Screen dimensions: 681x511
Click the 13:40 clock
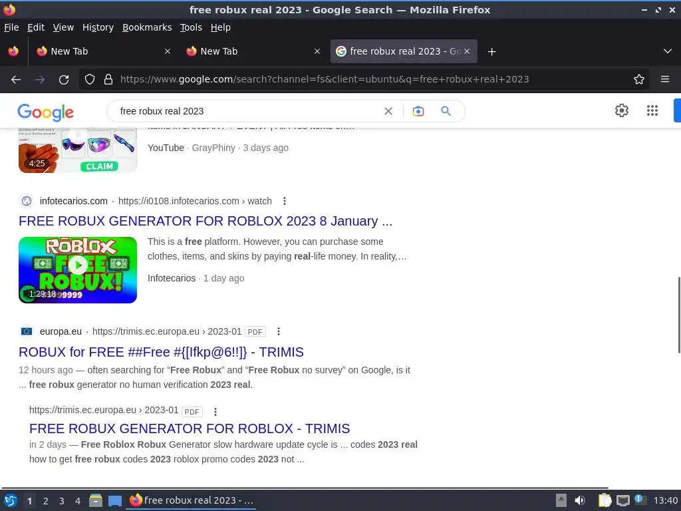pos(665,500)
